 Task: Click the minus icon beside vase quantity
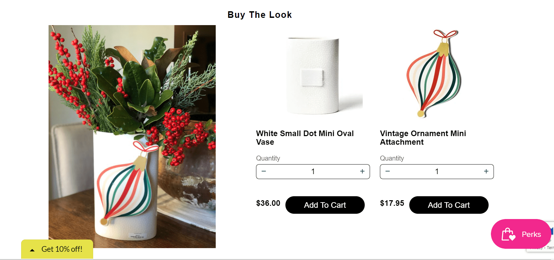click(x=264, y=171)
